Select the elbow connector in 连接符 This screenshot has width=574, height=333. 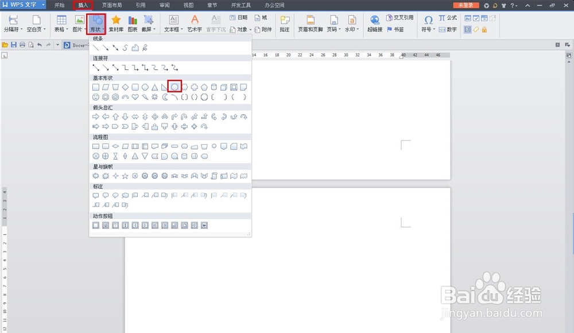coord(125,68)
